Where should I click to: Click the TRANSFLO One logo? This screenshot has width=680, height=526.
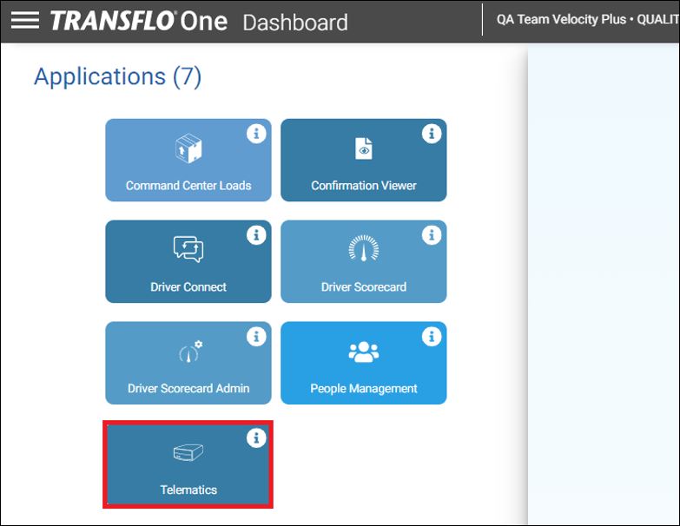coord(138,21)
